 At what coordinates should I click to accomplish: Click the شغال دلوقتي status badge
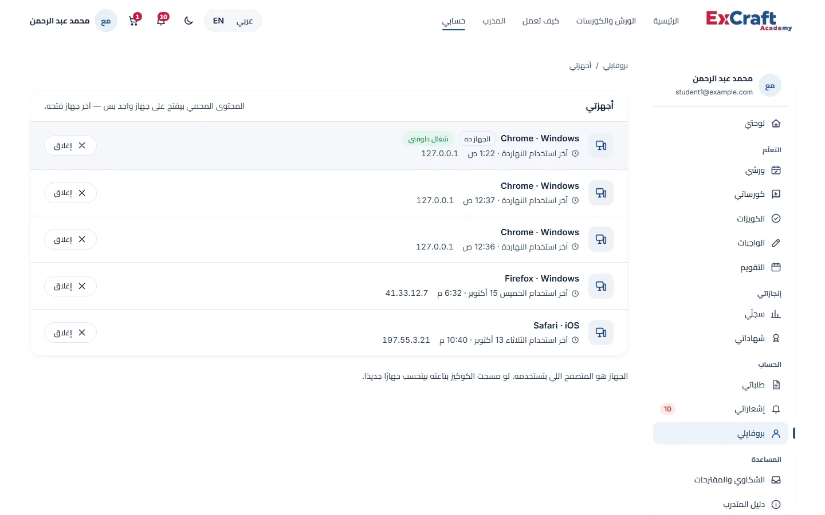point(429,139)
